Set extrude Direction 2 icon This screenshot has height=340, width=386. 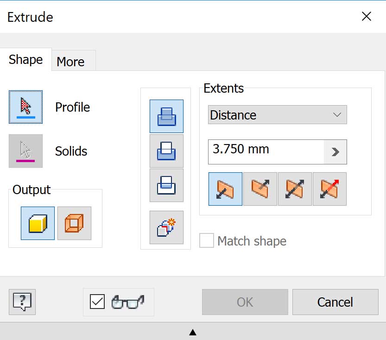point(260,189)
